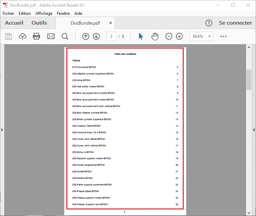Click Se connecter to sign in
Image resolution: width=256 pixels, height=216 pixels.
(x=235, y=23)
